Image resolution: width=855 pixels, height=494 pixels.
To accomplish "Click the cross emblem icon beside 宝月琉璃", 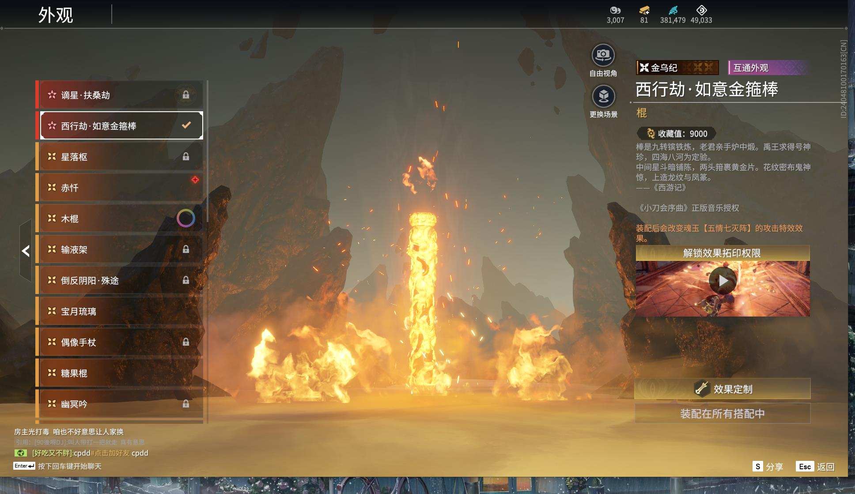I will click(x=52, y=311).
